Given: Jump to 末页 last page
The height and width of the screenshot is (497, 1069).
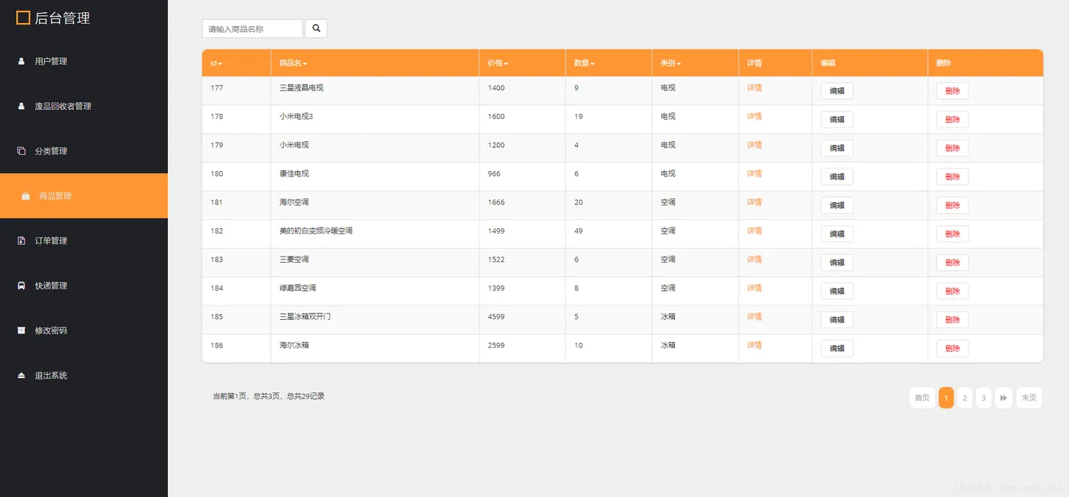Looking at the screenshot, I should [1029, 398].
